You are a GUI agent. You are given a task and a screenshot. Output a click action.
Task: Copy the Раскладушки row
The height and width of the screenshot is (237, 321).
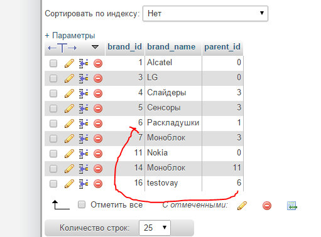tap(84, 124)
